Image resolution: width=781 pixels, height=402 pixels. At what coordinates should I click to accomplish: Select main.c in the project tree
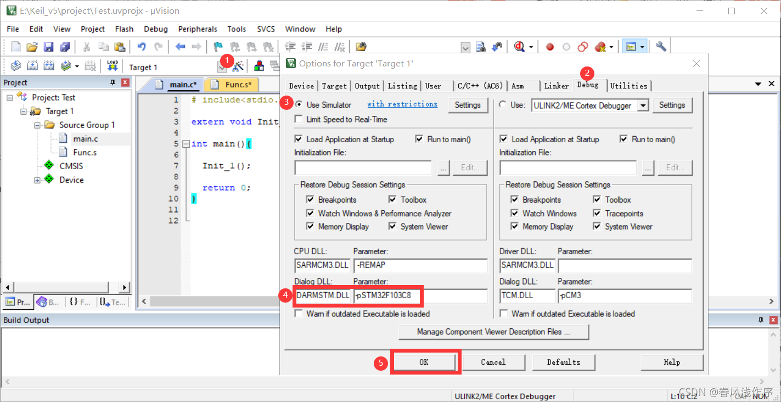pos(85,139)
